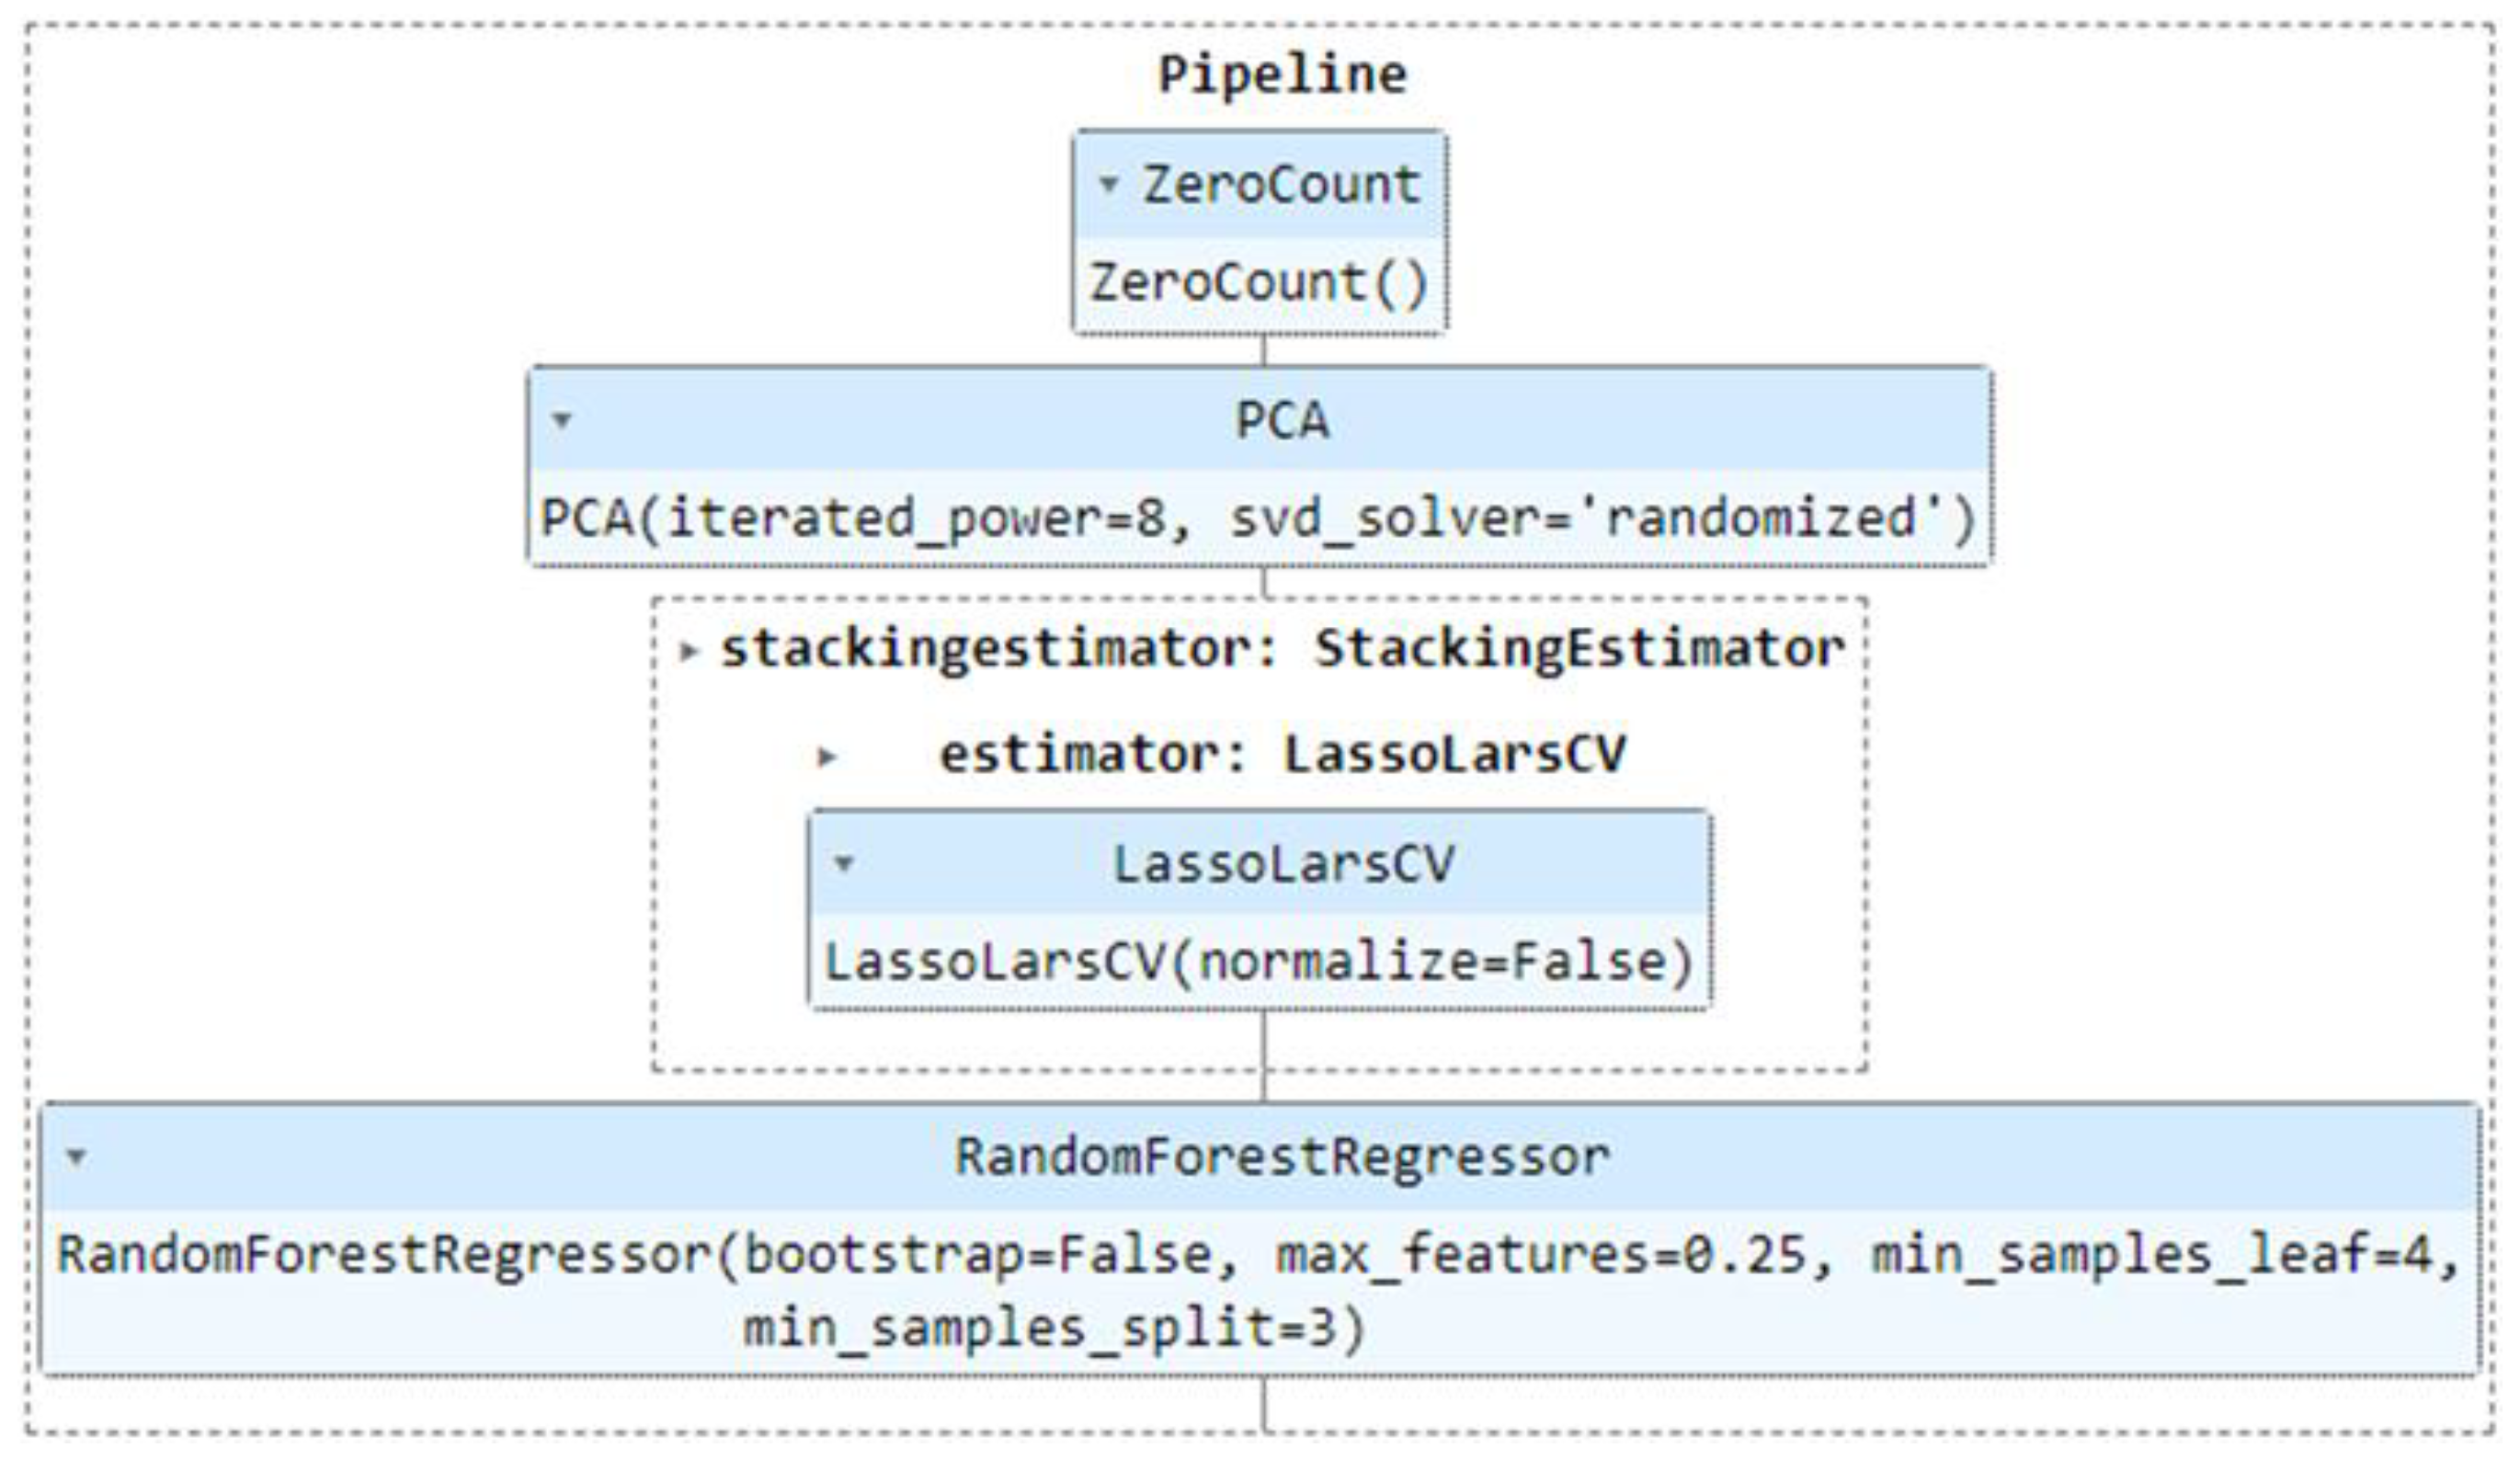Toggle the RandomForestRegressor header label
Viewport: 2520px width, 1459px height.
1282,1157
